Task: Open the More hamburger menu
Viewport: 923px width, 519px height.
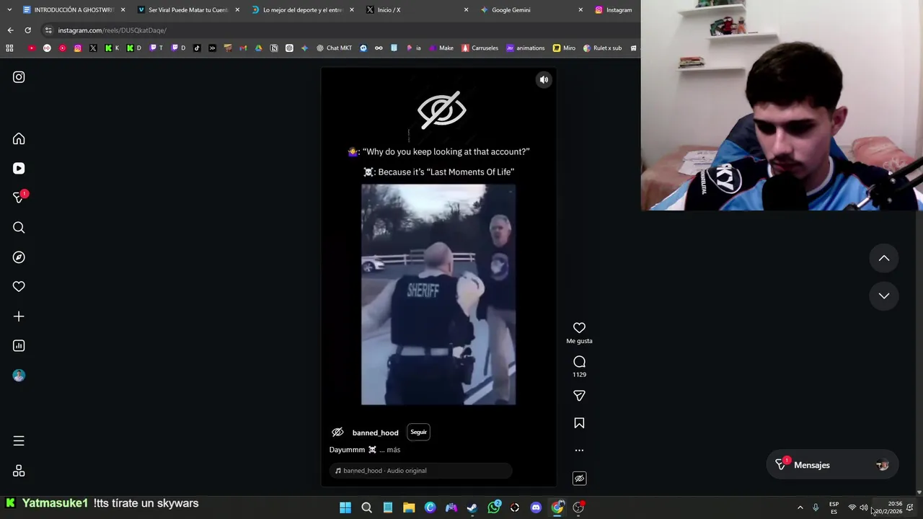Action: pyautogui.click(x=19, y=440)
